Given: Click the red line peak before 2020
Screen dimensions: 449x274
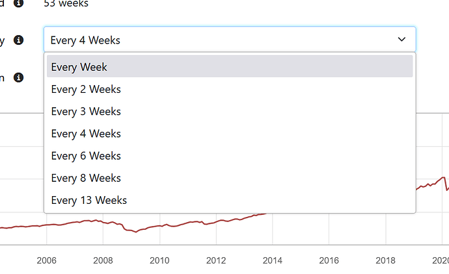Looking at the screenshot, I should [x=444, y=177].
